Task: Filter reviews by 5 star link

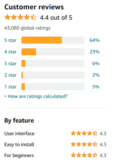Action: point(10,40)
